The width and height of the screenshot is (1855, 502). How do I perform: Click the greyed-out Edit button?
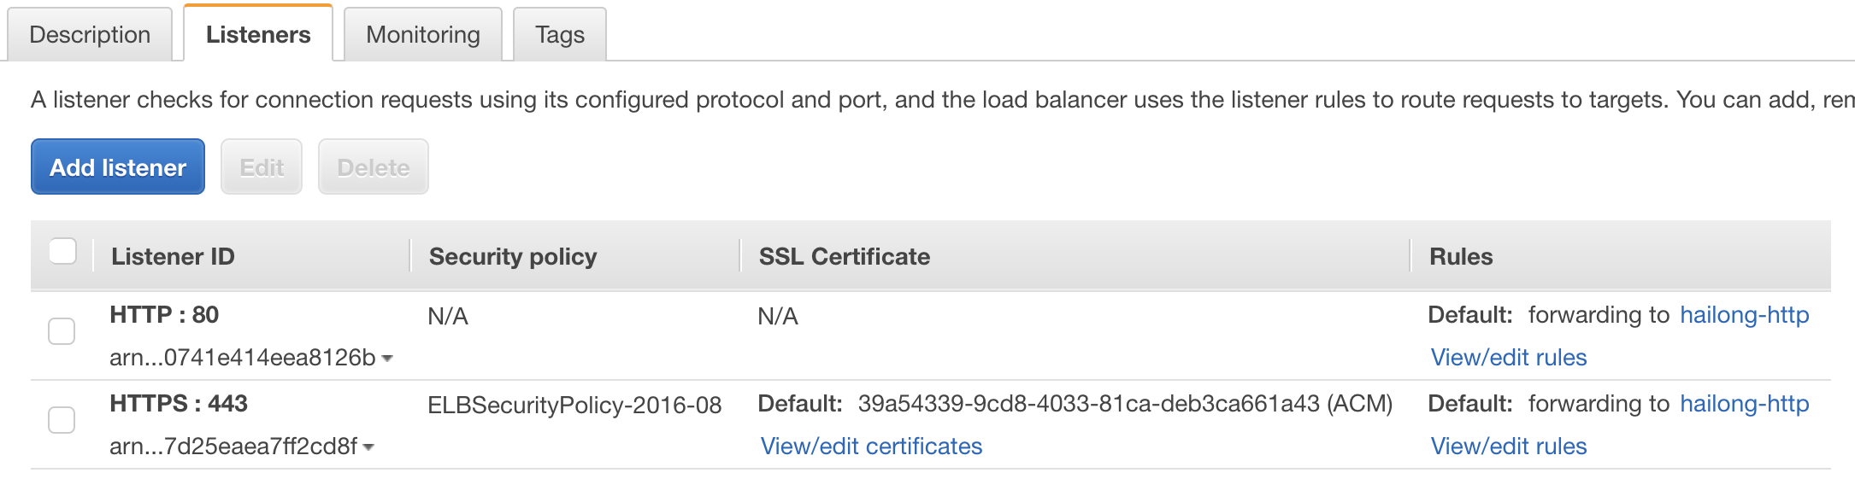[262, 167]
